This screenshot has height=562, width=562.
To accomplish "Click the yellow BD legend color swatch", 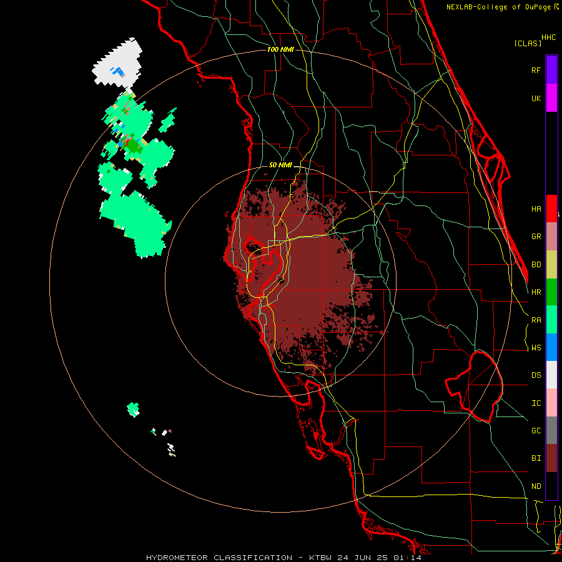I will click(551, 264).
